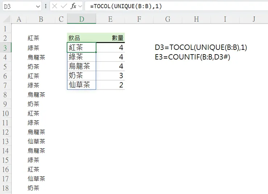Select cell D6 containing 奶茶
The image size is (268, 194).
[81, 76]
